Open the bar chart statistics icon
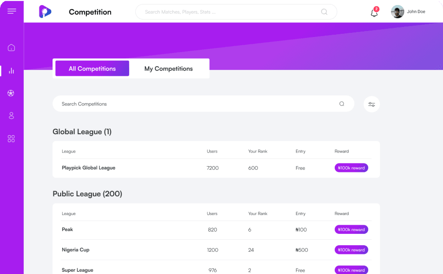Image resolution: width=443 pixels, height=274 pixels. (11, 71)
